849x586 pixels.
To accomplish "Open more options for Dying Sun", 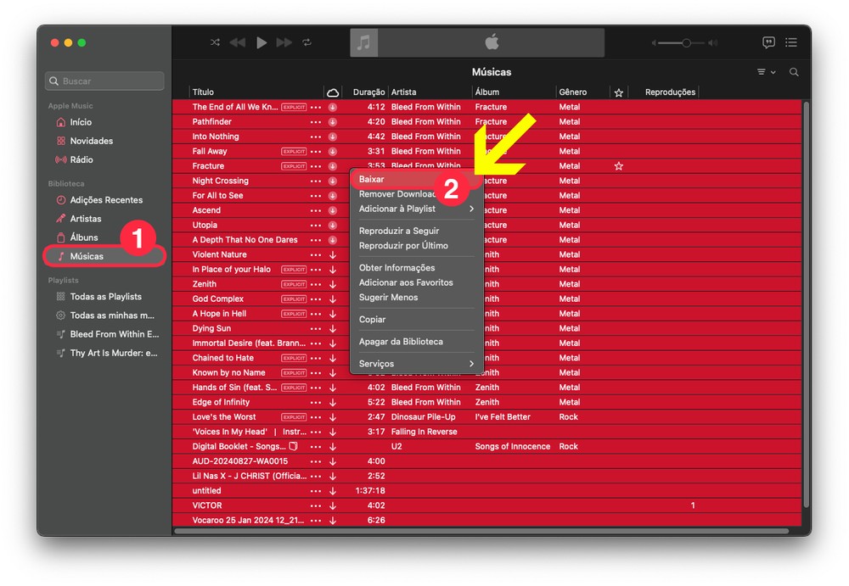I will pyautogui.click(x=316, y=328).
